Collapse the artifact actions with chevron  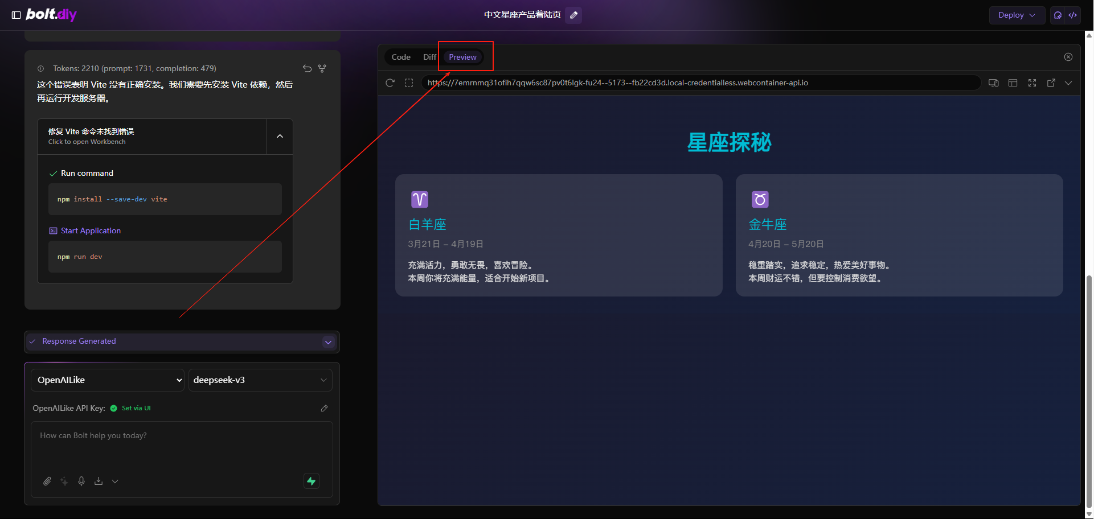280,137
